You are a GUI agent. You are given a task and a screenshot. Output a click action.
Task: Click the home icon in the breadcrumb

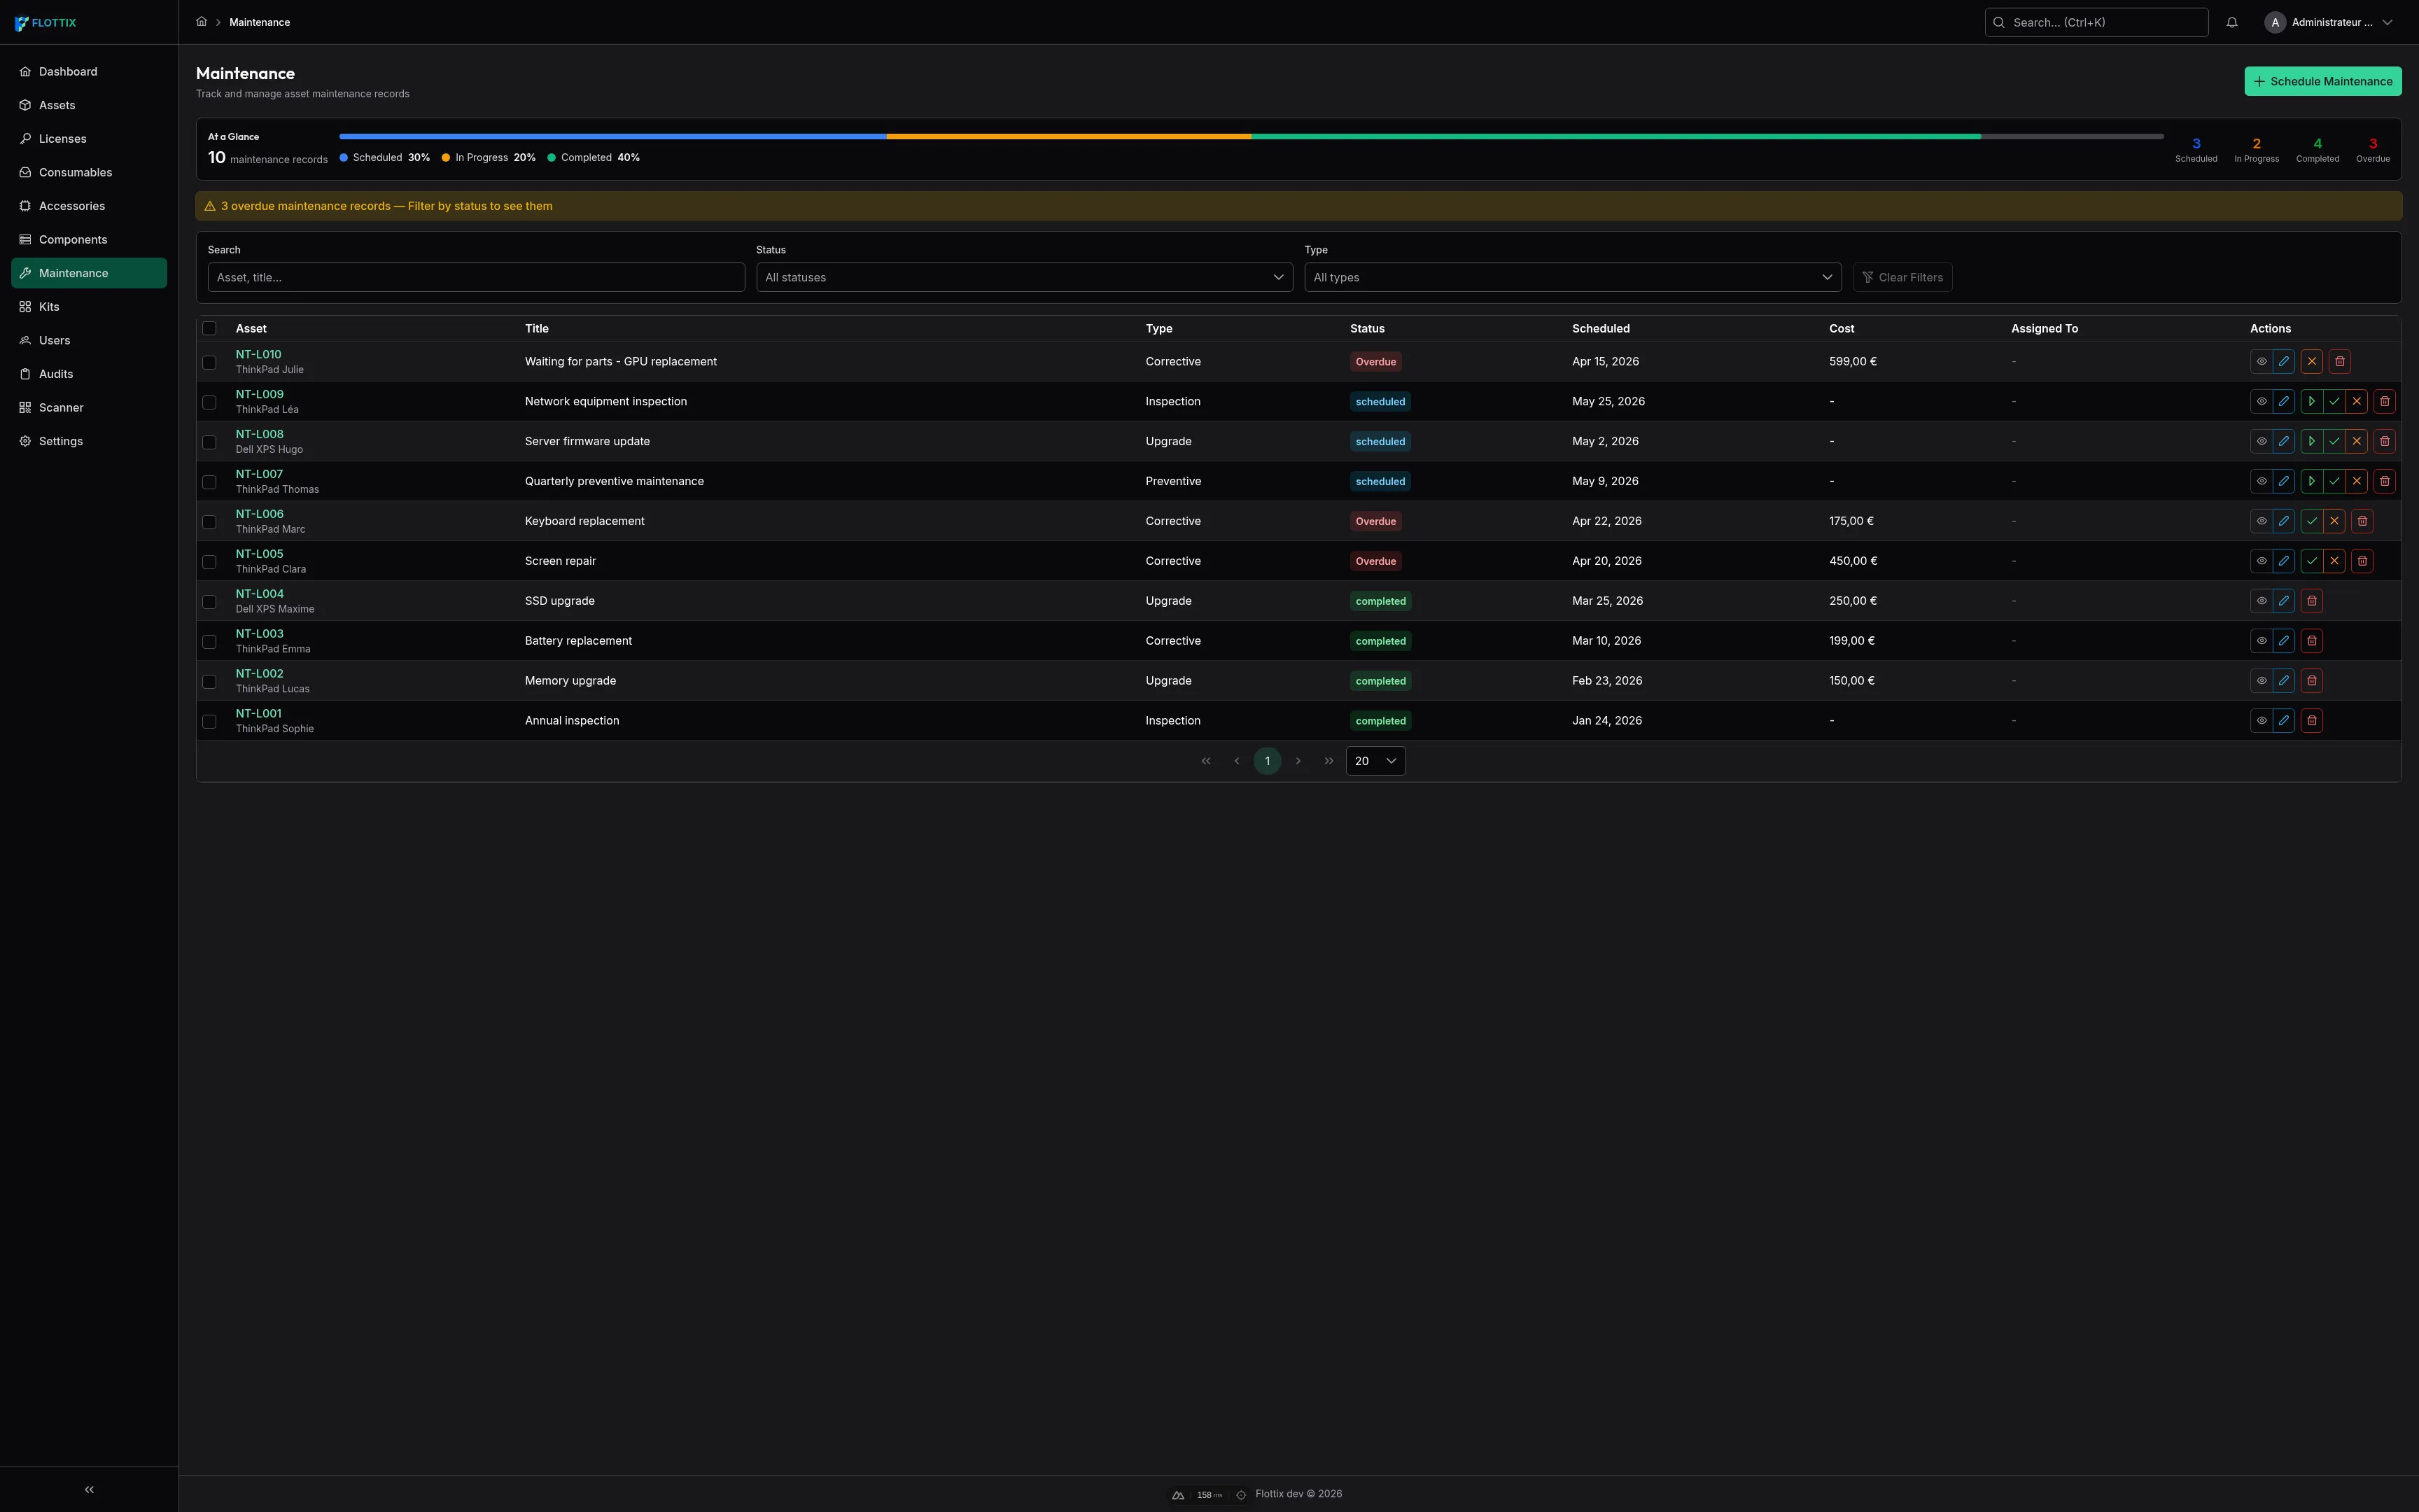click(x=201, y=22)
